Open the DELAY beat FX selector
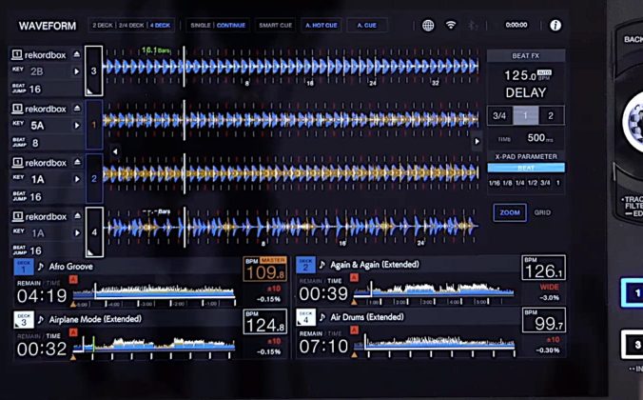 525,92
